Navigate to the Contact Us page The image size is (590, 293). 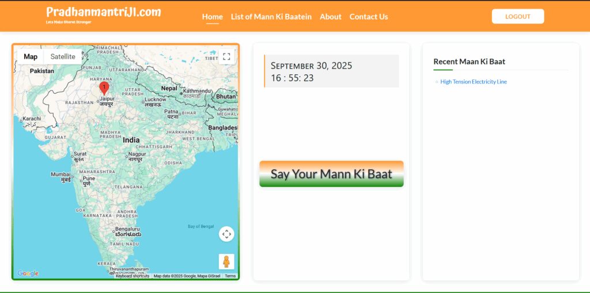point(368,17)
